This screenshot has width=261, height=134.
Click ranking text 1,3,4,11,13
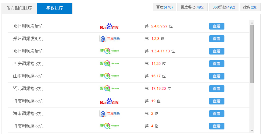click(160, 51)
